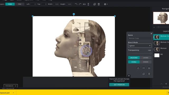Set aspect to FIXED

coord(10,4)
